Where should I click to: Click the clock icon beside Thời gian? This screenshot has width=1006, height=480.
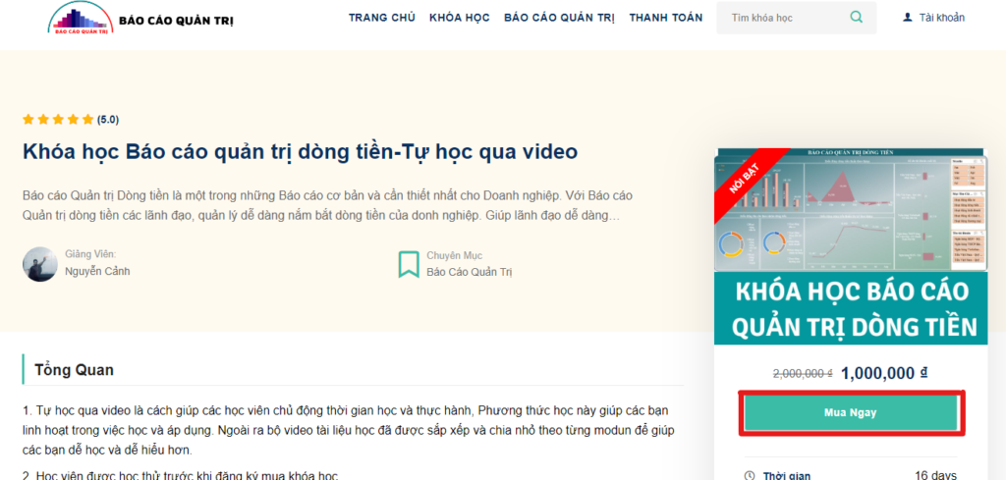pos(749,476)
